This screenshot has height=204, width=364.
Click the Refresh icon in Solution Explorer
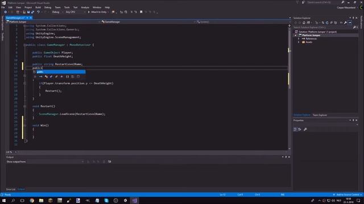tap(327, 23)
